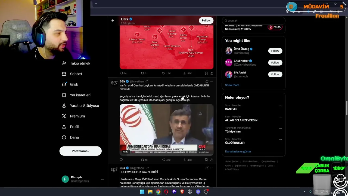Open the ÖLDÜ İBNELER trend

tap(235, 143)
